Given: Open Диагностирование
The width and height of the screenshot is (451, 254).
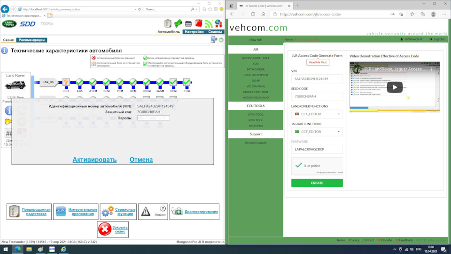Looking at the screenshot, I should pos(194,211).
